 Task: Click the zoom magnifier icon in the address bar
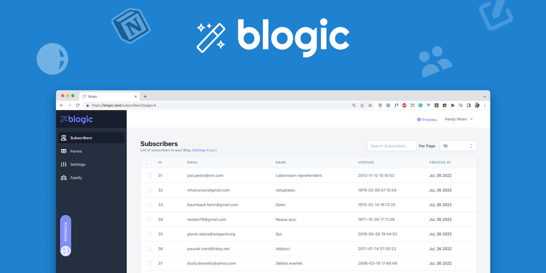coord(354,105)
